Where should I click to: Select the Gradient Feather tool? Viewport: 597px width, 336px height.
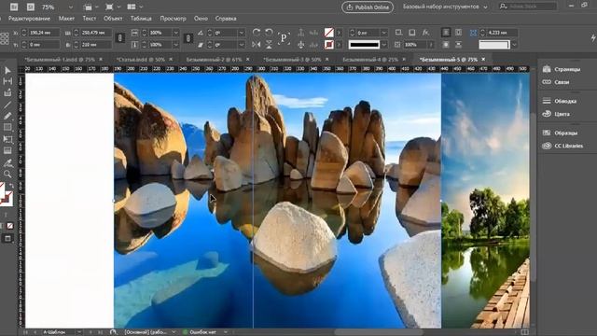7,151
